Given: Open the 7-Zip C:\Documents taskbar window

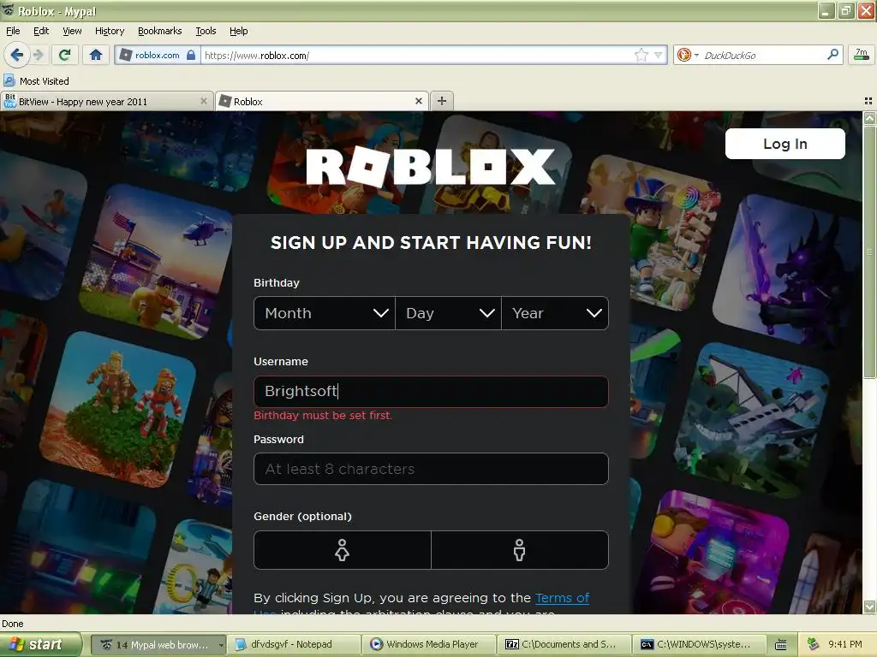Looking at the screenshot, I should [x=564, y=645].
